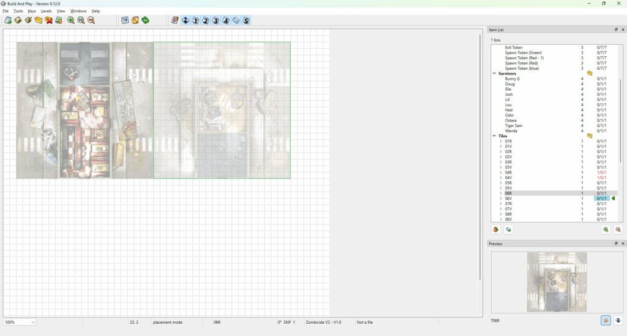
Task: Click the green zoom in magnifier in toolbar
Action: [71, 20]
